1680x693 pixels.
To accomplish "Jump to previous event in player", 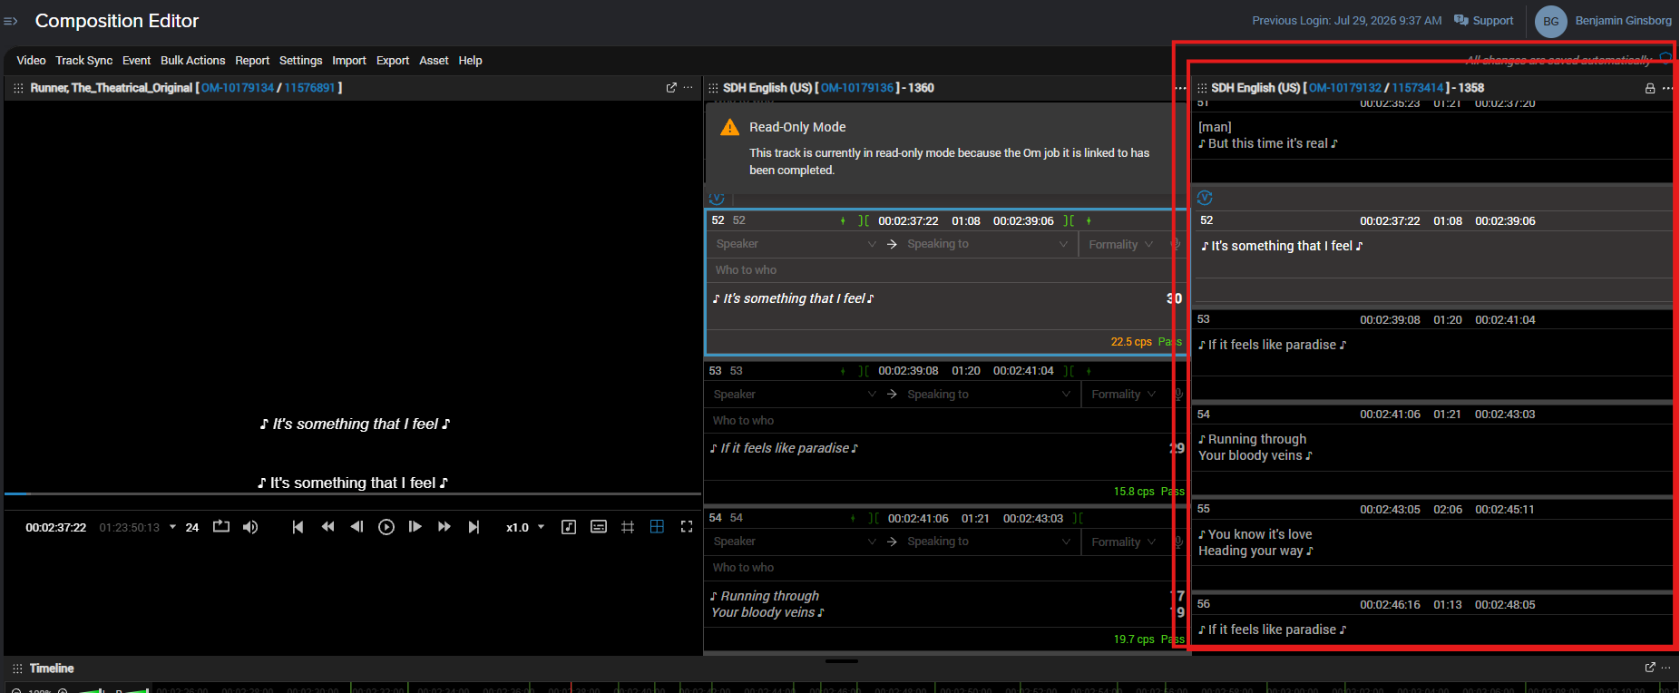I will coord(298,527).
